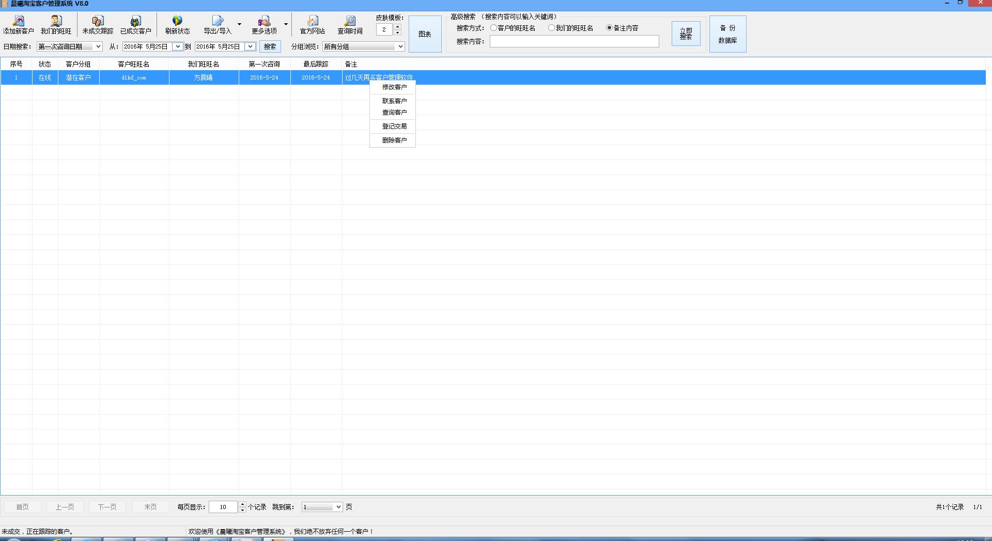Show 未成交跟踪 customers via toolbar icon
This screenshot has height=541, width=992.
(98, 22)
